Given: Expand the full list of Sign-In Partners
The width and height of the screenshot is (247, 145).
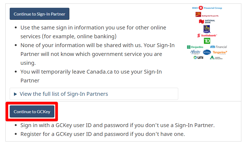Looking at the screenshot, I should point(64,94).
